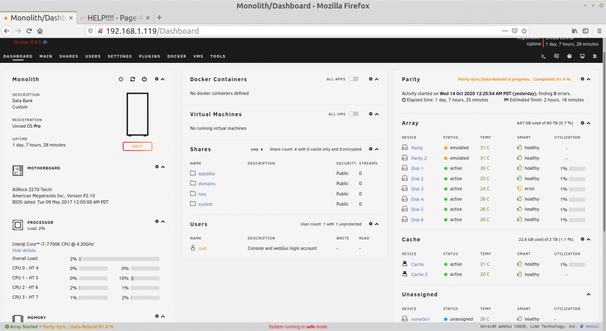606x331 pixels.
Task: Toggle the ALL VMS switch
Action: coord(353,114)
